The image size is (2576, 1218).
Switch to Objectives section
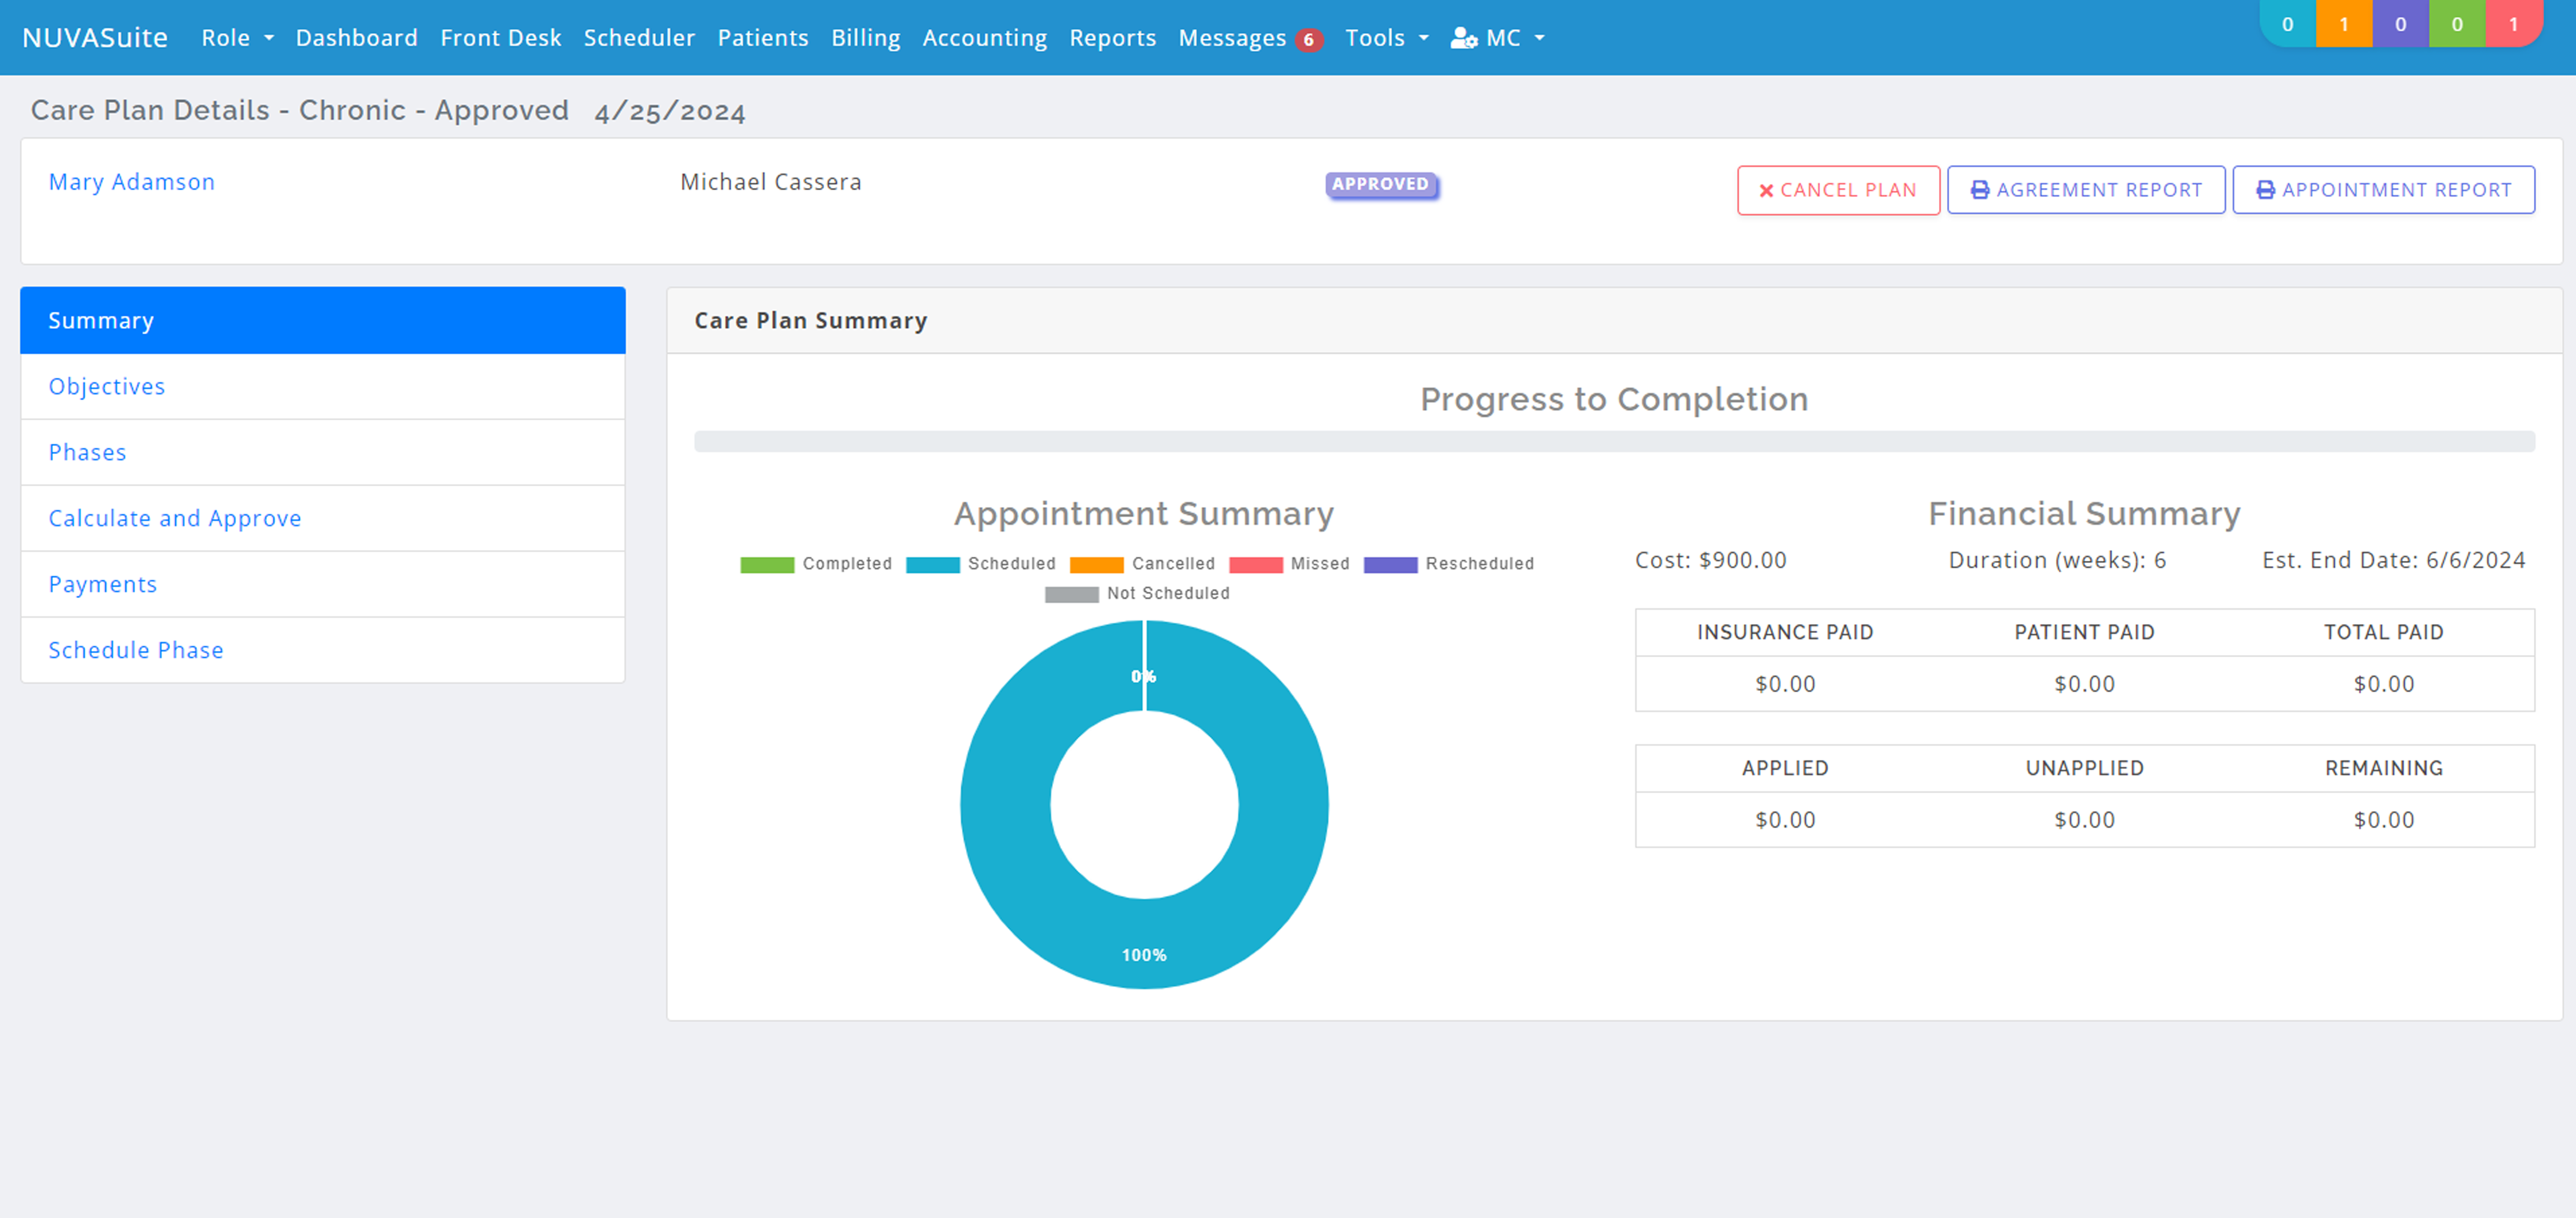pyautogui.click(x=323, y=386)
